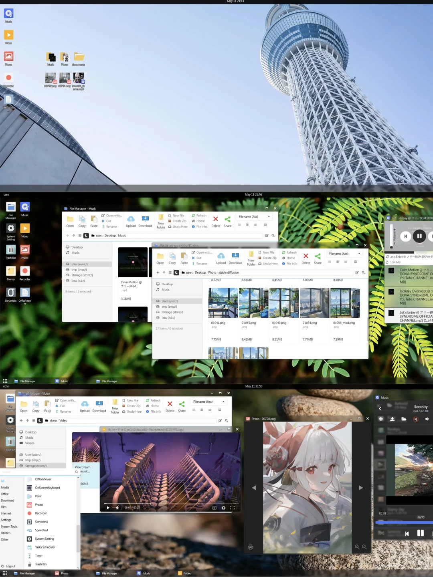
Task: Click the start menu's up scroll arrow
Action: [78, 477]
